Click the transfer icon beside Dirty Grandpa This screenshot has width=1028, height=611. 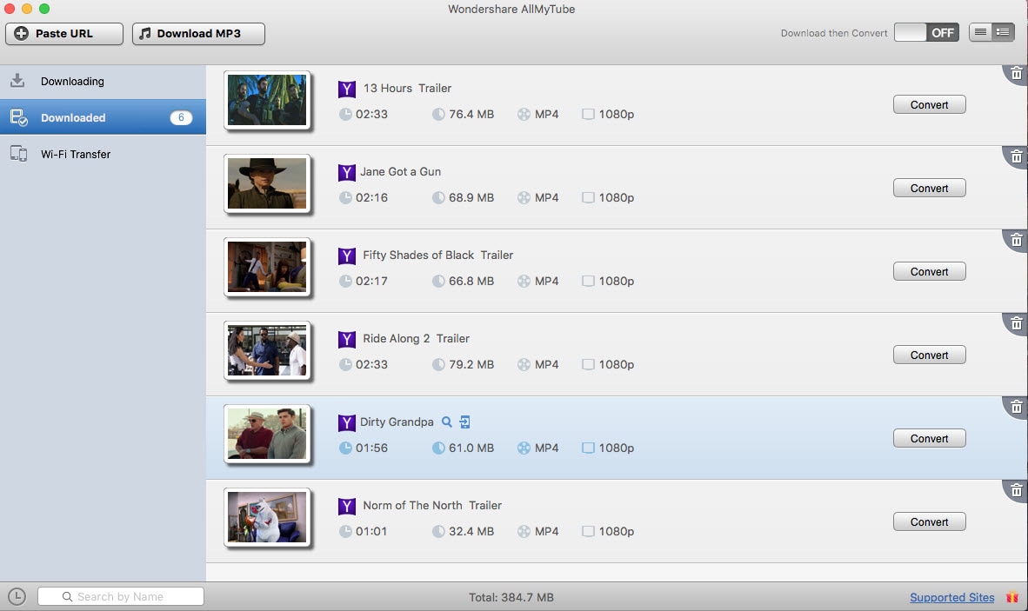click(464, 422)
